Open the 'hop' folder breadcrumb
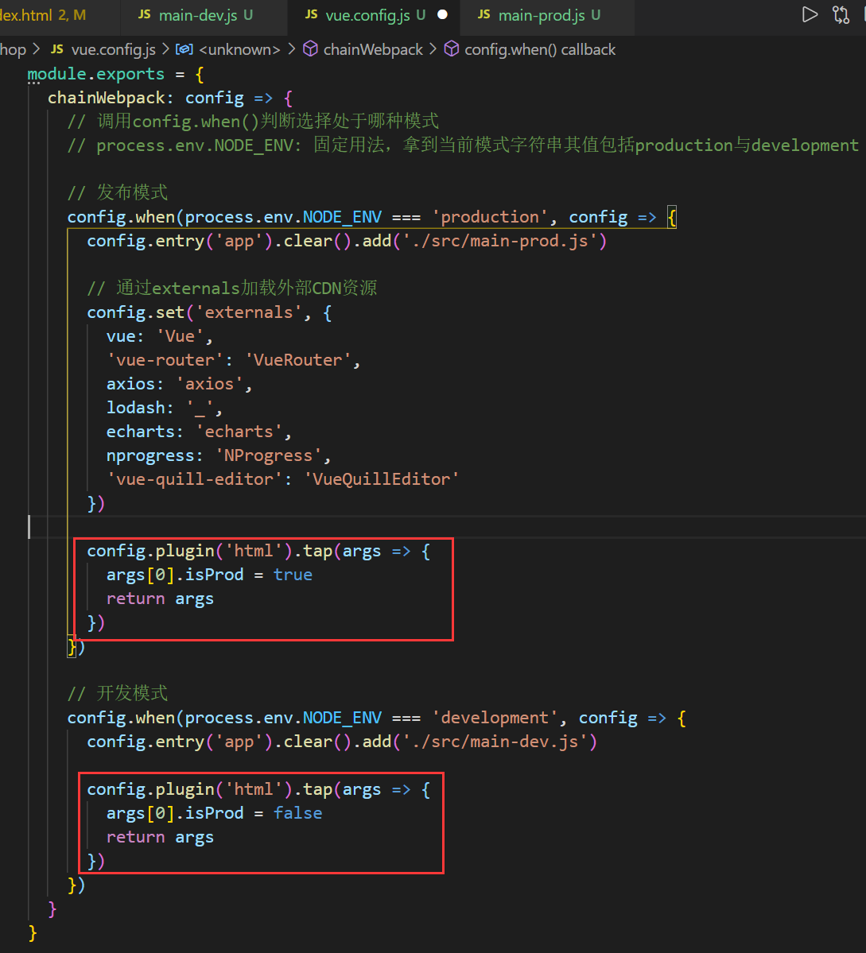The width and height of the screenshot is (866, 953). (x=13, y=49)
